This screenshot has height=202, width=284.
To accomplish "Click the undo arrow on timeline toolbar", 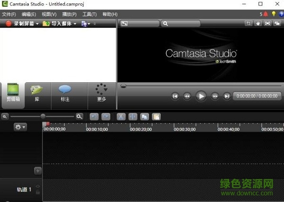I will coord(94,116).
